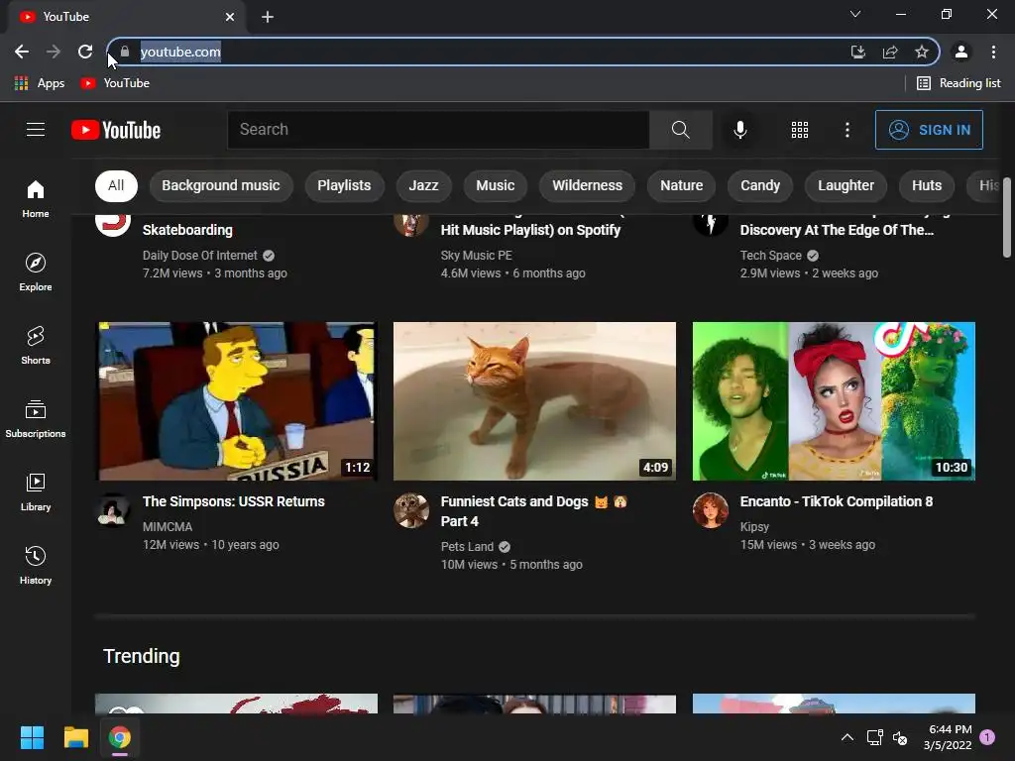Screen dimensions: 1015x761
Task: Select the Laughter filter chip
Action: click(x=846, y=185)
